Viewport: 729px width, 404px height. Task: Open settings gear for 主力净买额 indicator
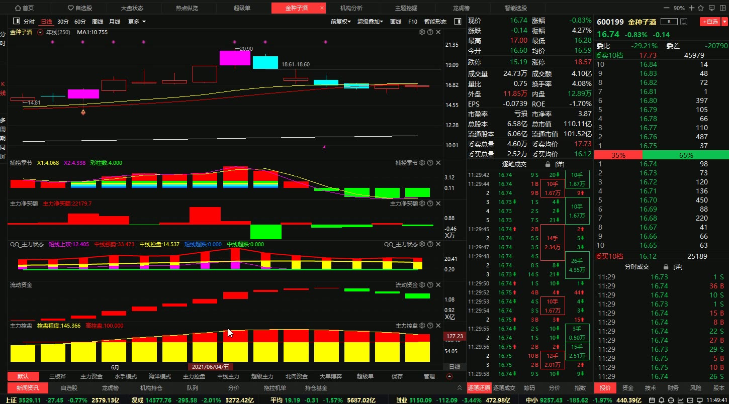422,204
